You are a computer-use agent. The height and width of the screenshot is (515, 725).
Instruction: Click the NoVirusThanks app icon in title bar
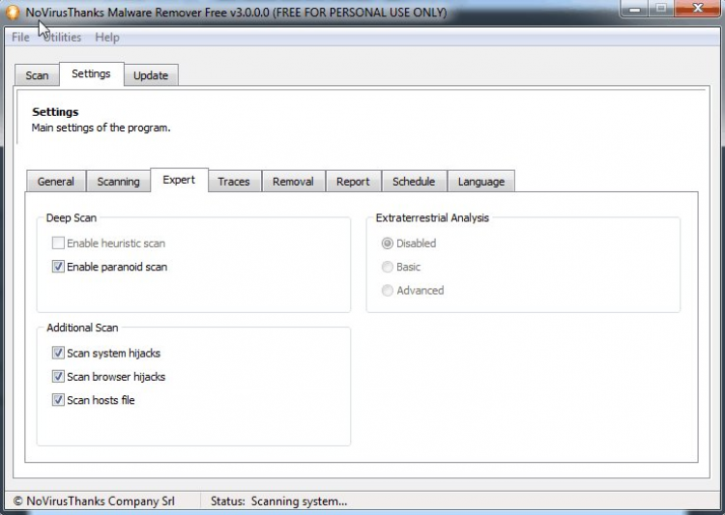coord(13,12)
